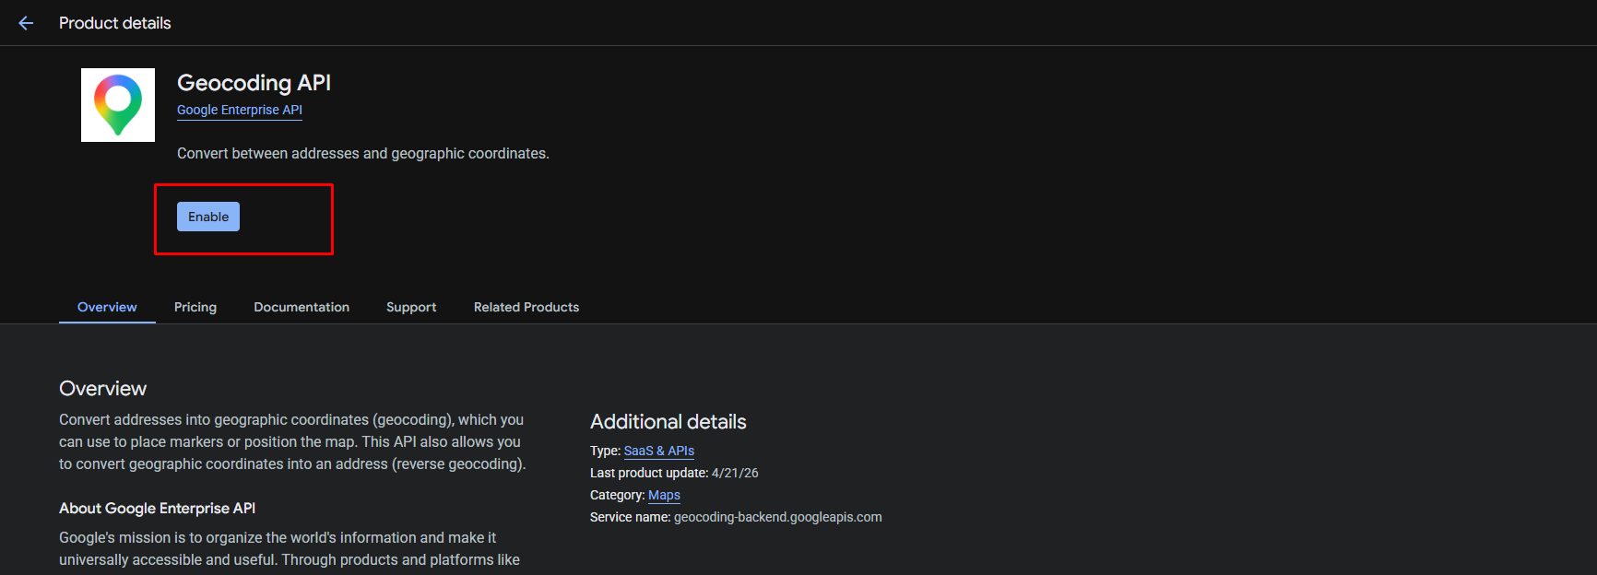Enable the Geocoding API
The width and height of the screenshot is (1597, 575).
pyautogui.click(x=208, y=217)
